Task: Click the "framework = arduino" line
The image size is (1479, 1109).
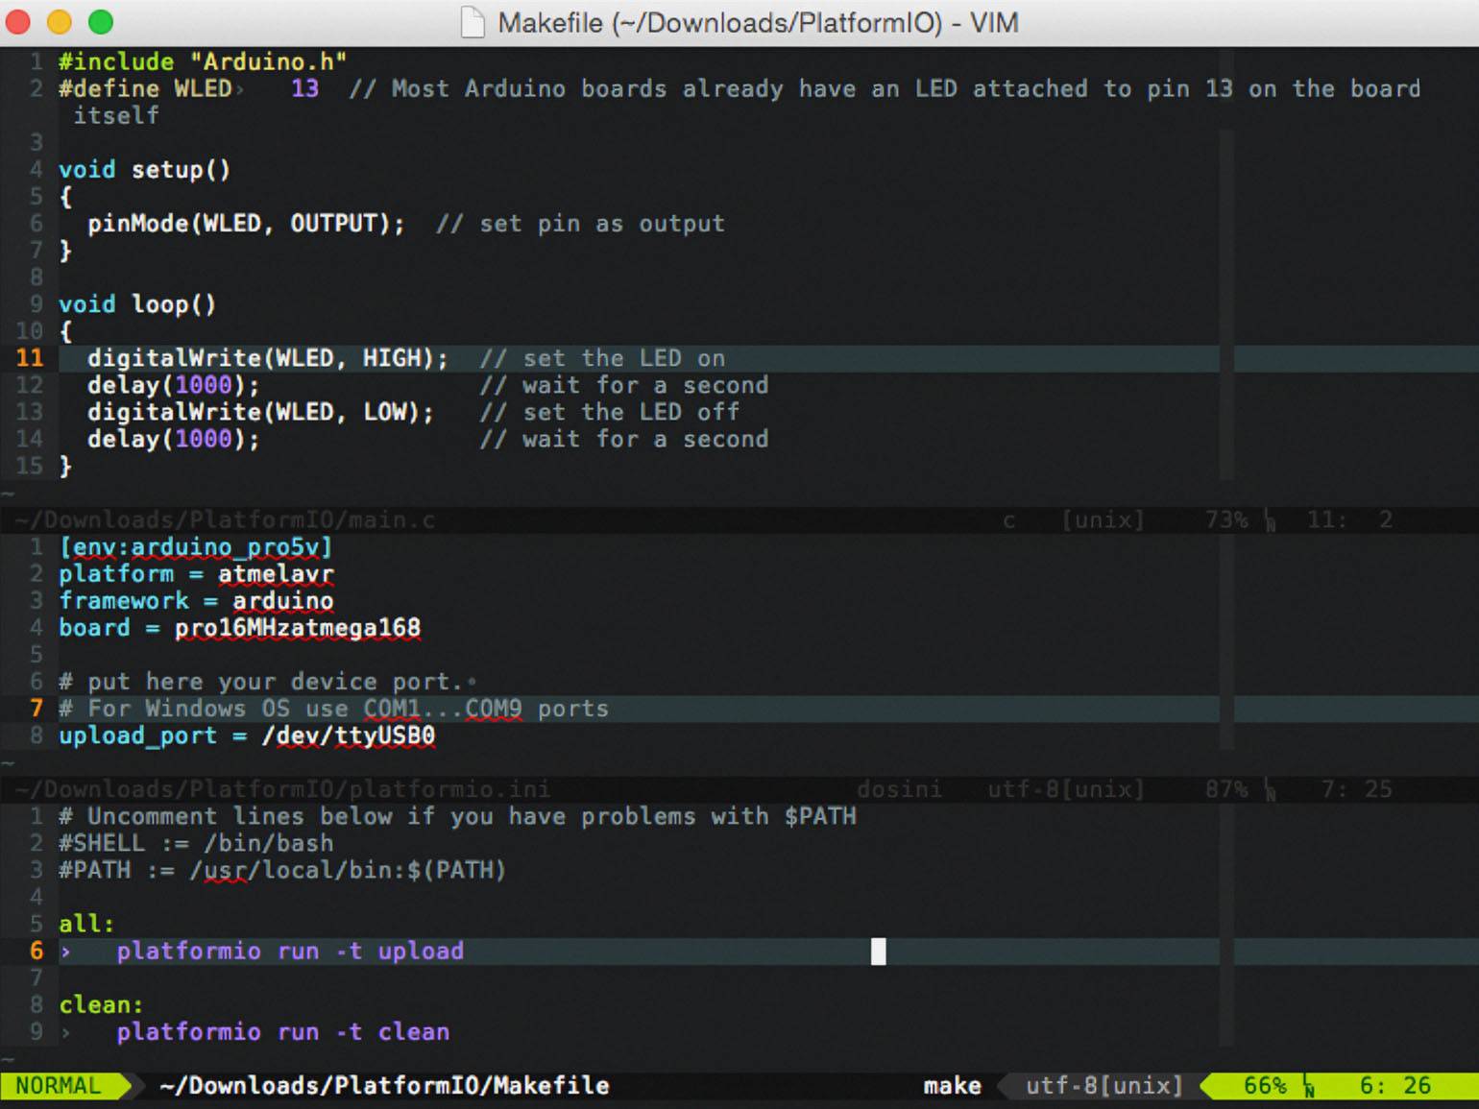Action: tap(196, 601)
